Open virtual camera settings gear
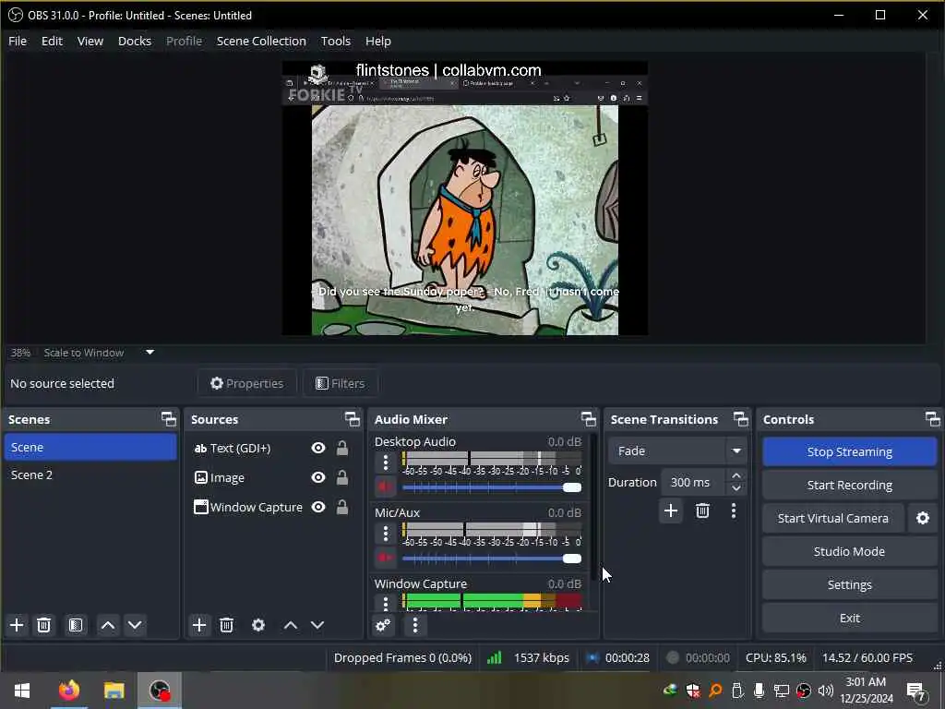The image size is (945, 709). click(923, 518)
